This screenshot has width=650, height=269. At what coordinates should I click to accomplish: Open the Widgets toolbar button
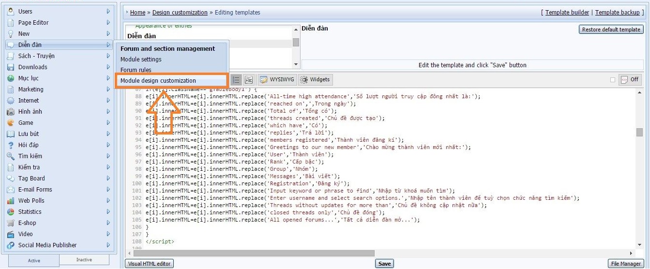[315, 79]
